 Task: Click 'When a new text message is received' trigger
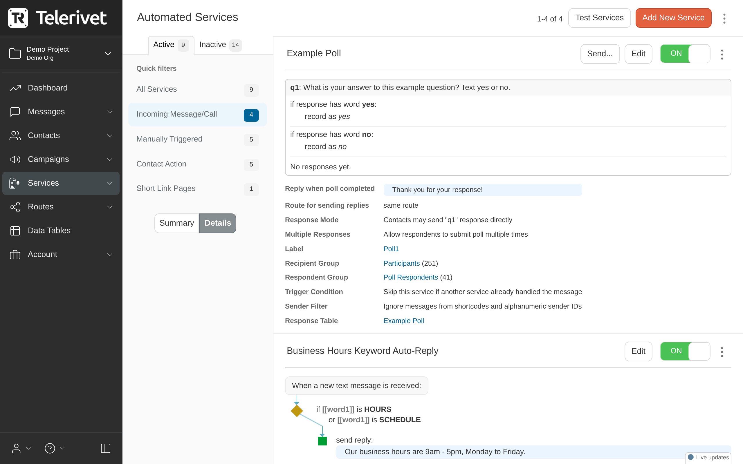coord(356,386)
